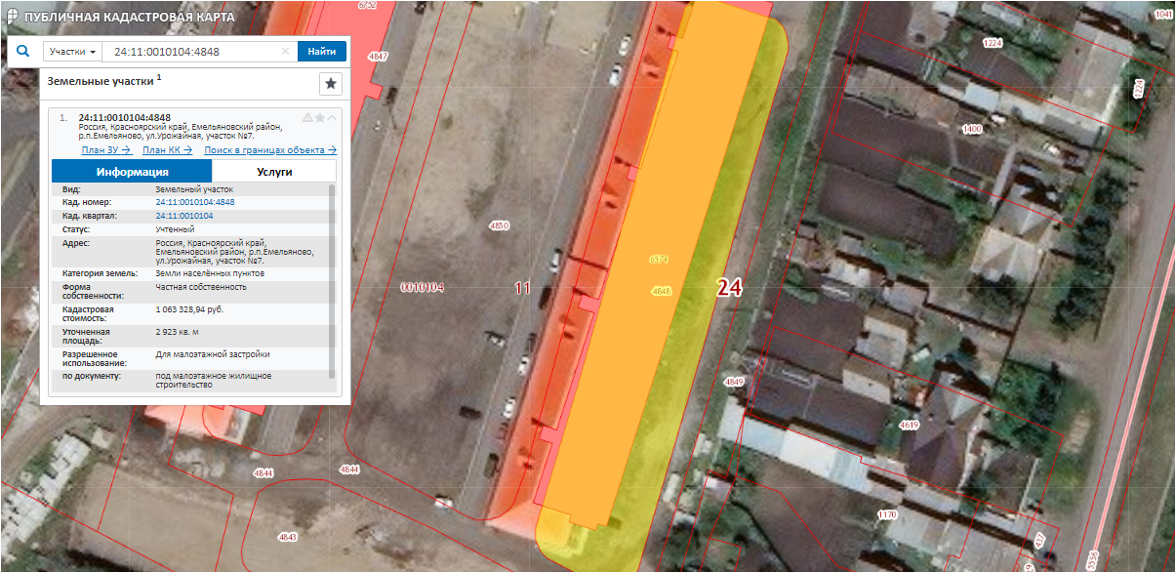This screenshot has width=1176, height=573.
Task: Switch to the Информация tab
Action: (x=132, y=171)
